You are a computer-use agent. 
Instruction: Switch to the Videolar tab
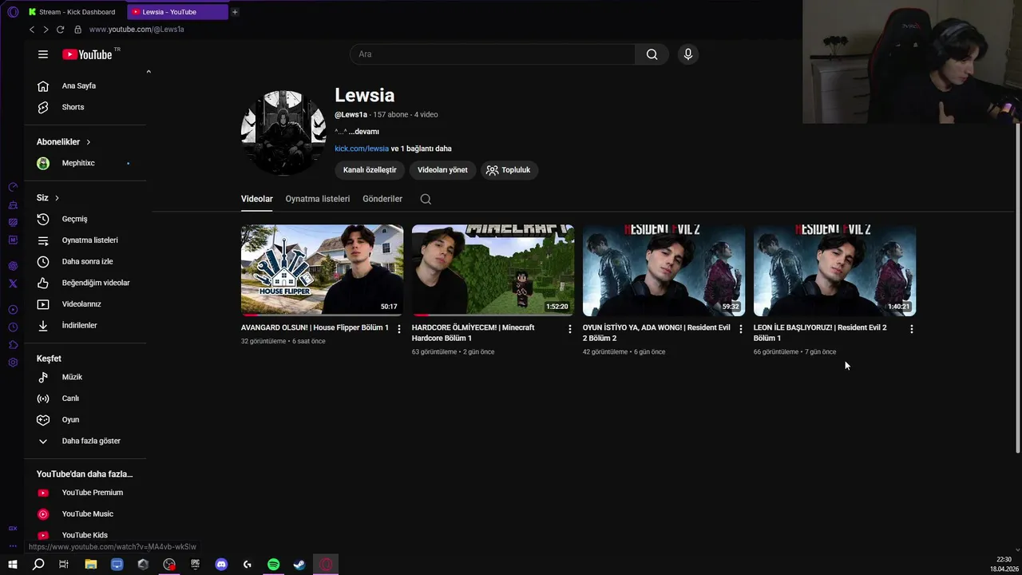[257, 199]
